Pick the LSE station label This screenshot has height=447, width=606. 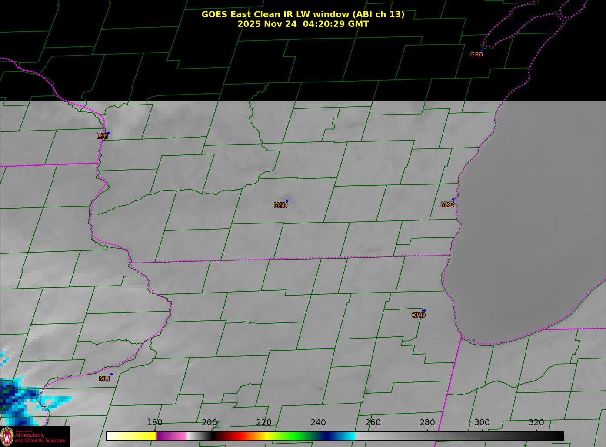102,136
